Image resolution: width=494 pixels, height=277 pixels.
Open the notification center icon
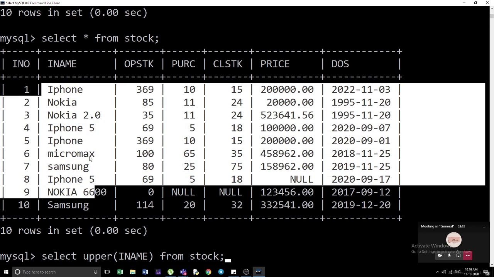(x=486, y=272)
